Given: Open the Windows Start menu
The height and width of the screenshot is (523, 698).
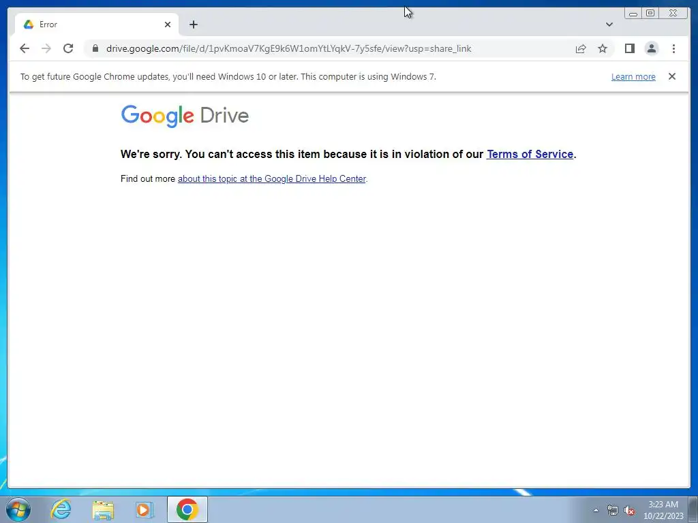Looking at the screenshot, I should point(18,509).
